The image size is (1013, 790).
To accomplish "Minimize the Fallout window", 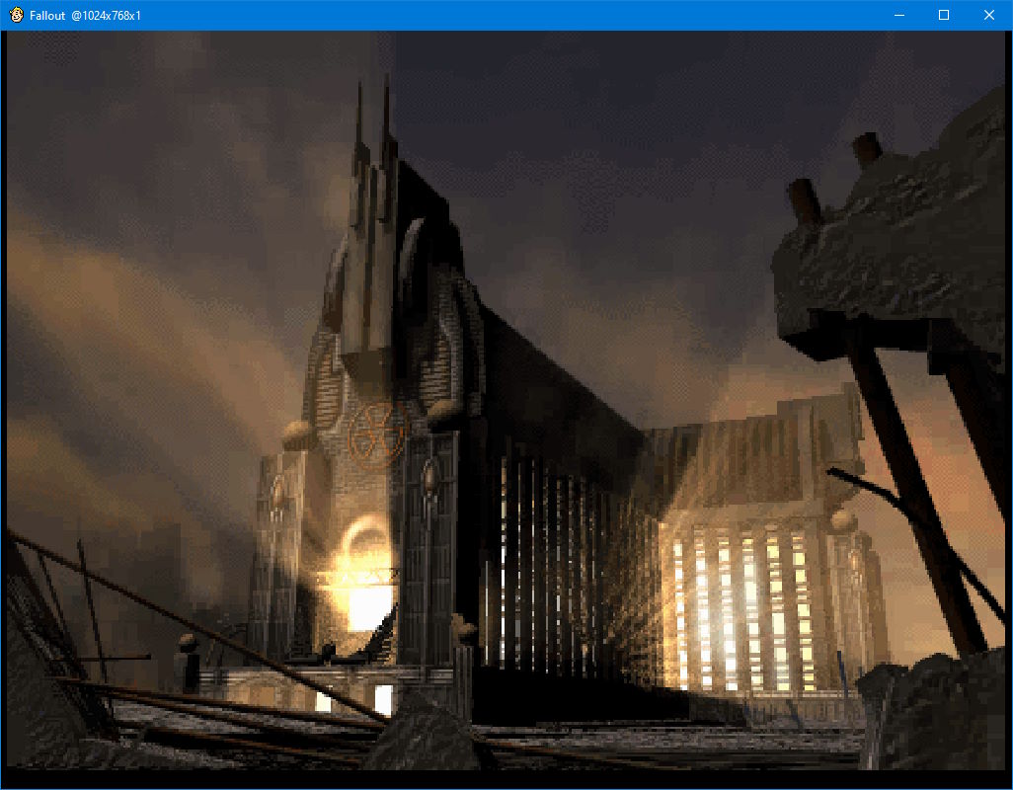I will 898,15.
